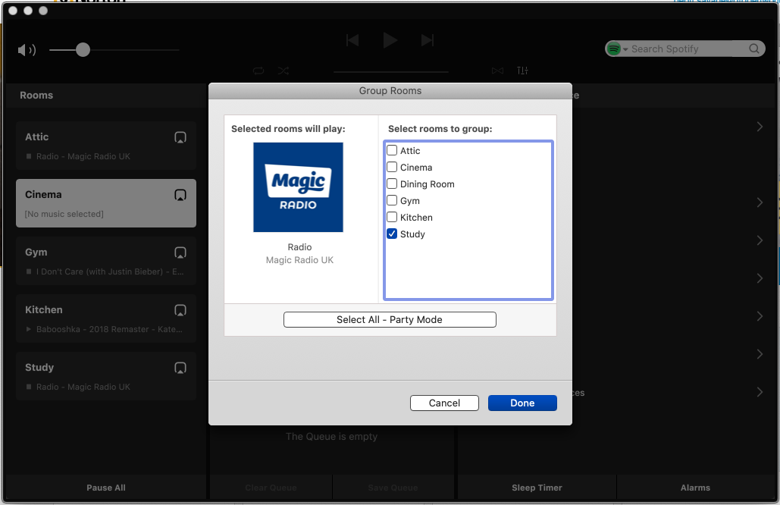Open the Sleep Timer

pyautogui.click(x=537, y=488)
